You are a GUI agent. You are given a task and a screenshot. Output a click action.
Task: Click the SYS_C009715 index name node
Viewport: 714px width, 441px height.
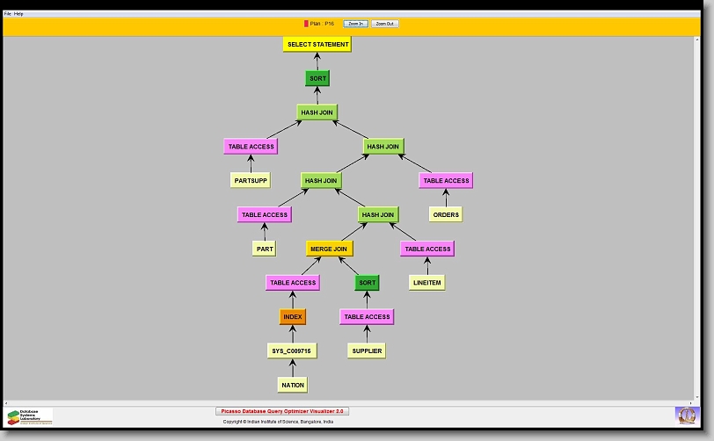[293, 351]
